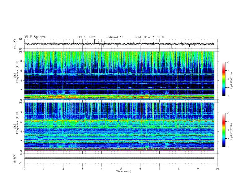Click the "ch.3(V)" axis label
245x189 pixels.
click(x=15, y=158)
